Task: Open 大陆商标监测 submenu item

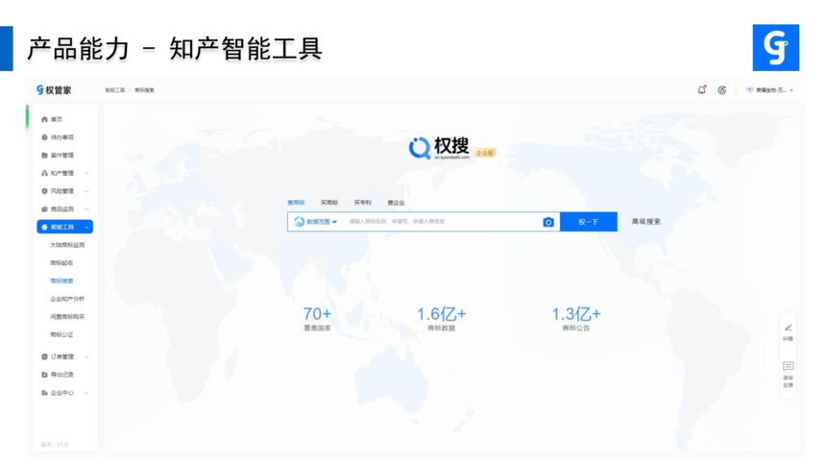Action: [67, 245]
